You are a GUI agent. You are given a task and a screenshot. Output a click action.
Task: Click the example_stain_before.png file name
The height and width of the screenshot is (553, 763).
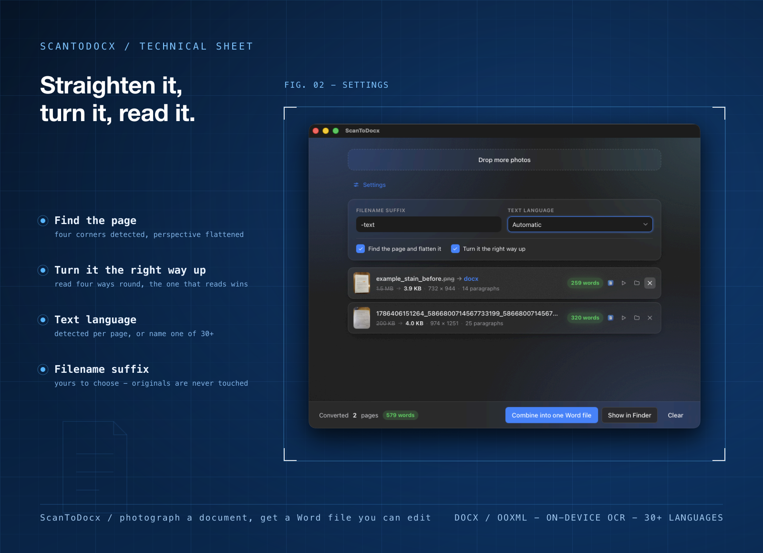click(x=415, y=279)
